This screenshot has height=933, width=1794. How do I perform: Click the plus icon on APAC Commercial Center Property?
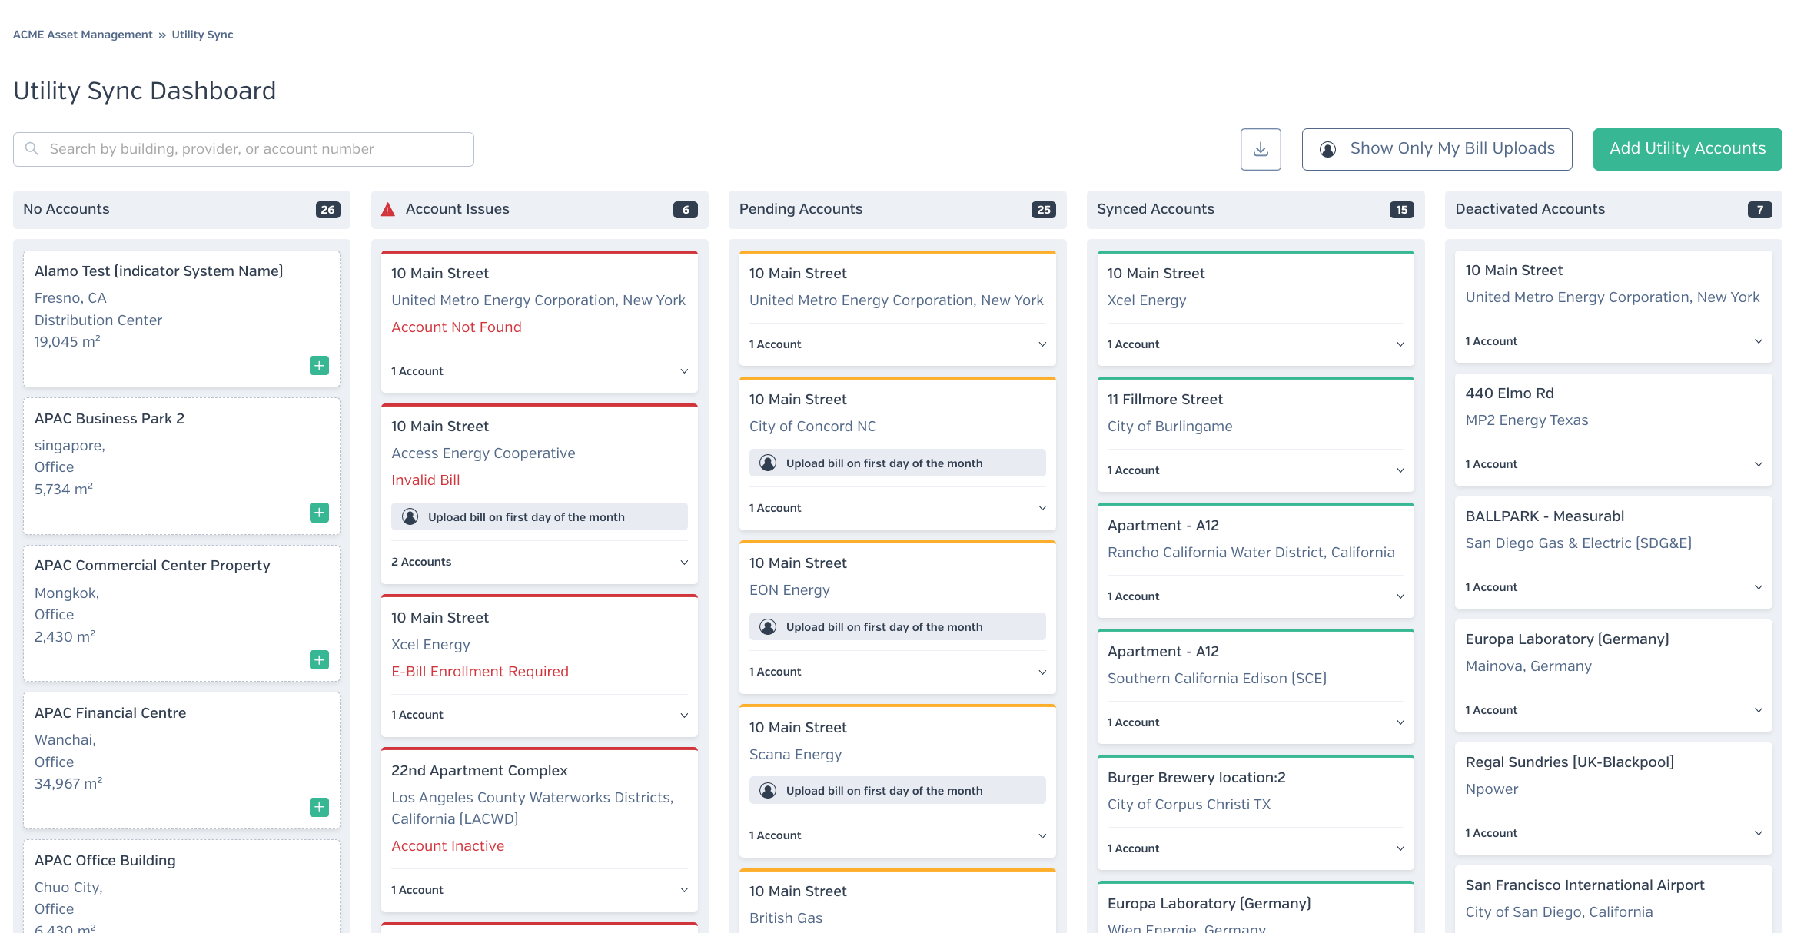(318, 659)
